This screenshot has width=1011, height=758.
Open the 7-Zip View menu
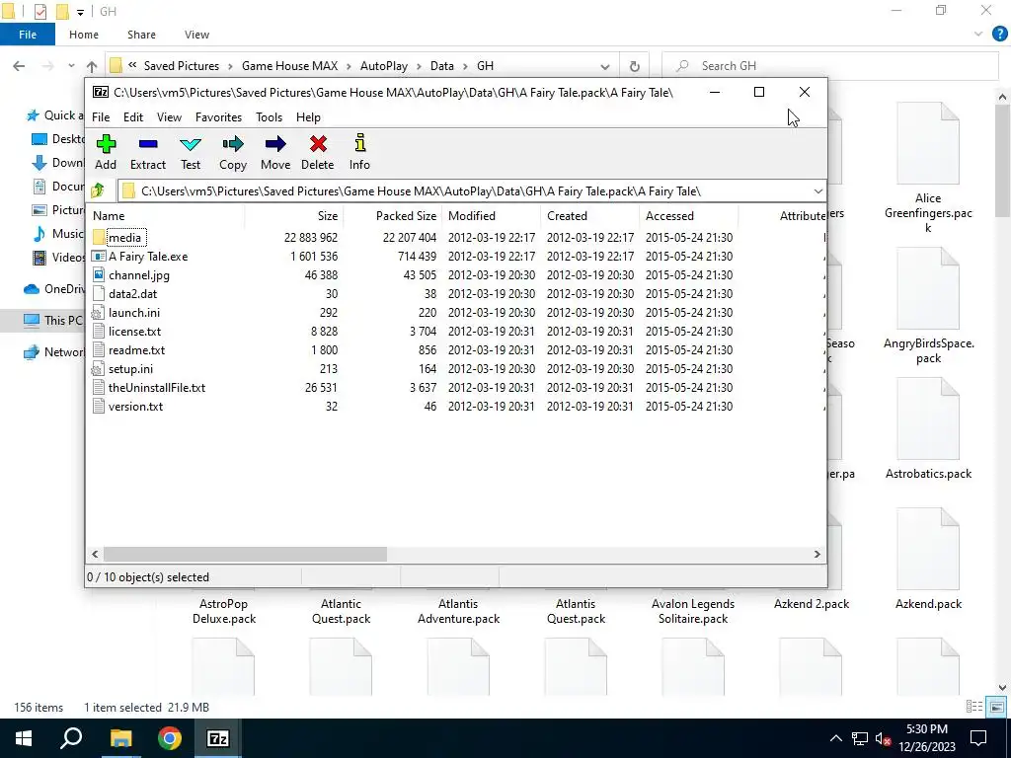[169, 117]
